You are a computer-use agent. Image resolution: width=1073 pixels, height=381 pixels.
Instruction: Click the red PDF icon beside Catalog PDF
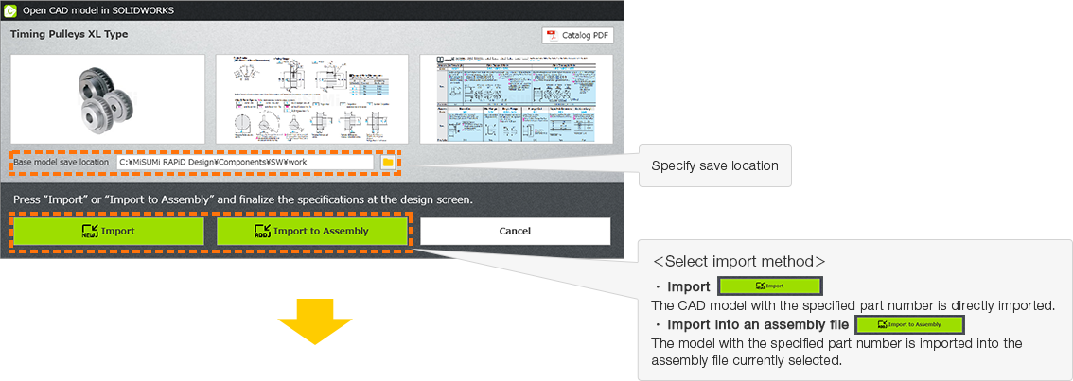tap(553, 35)
